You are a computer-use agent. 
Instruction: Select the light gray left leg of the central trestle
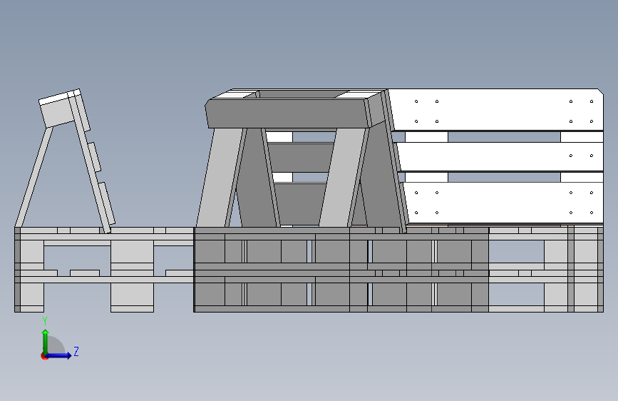219,178
